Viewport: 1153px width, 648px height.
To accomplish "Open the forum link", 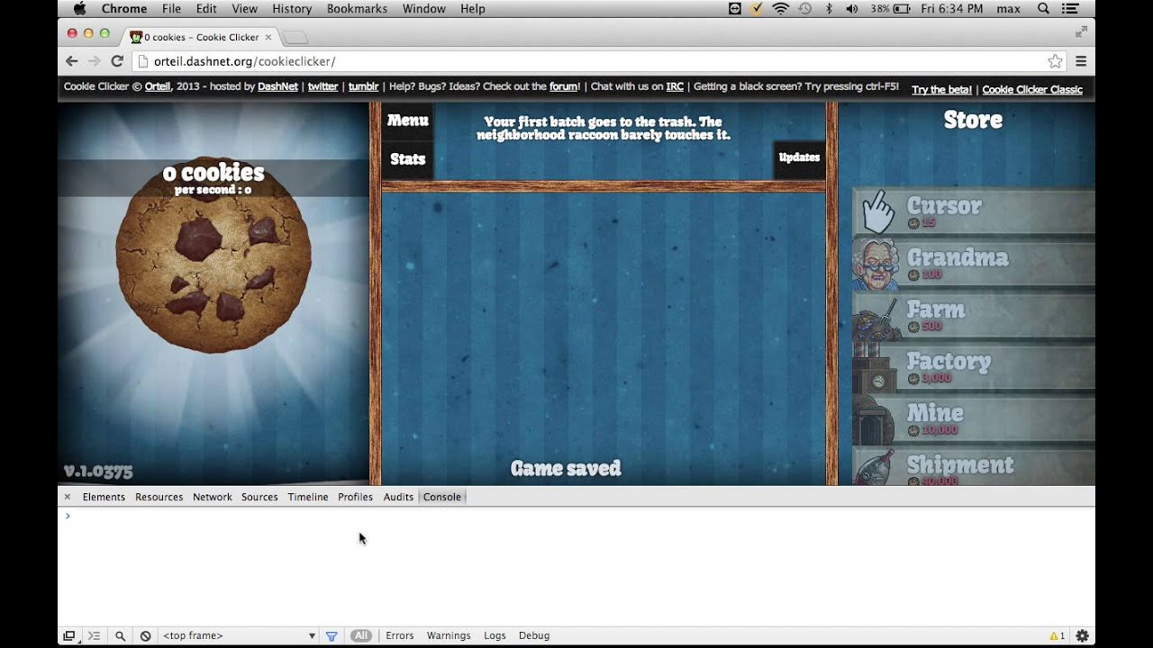I will (x=564, y=86).
